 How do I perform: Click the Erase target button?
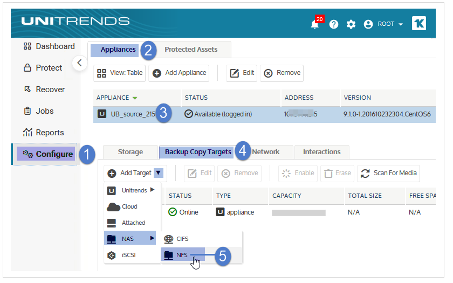pyautogui.click(x=337, y=173)
